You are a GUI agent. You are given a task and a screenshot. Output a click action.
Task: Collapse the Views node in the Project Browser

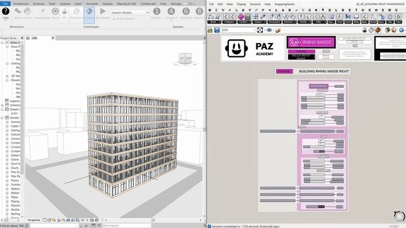point(2,42)
